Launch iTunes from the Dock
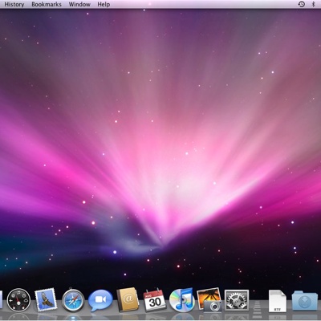 click(181, 300)
